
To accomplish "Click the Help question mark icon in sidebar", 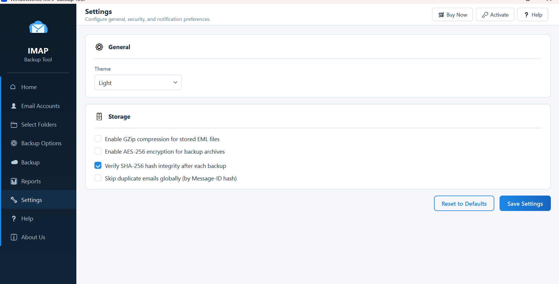I will point(14,219).
